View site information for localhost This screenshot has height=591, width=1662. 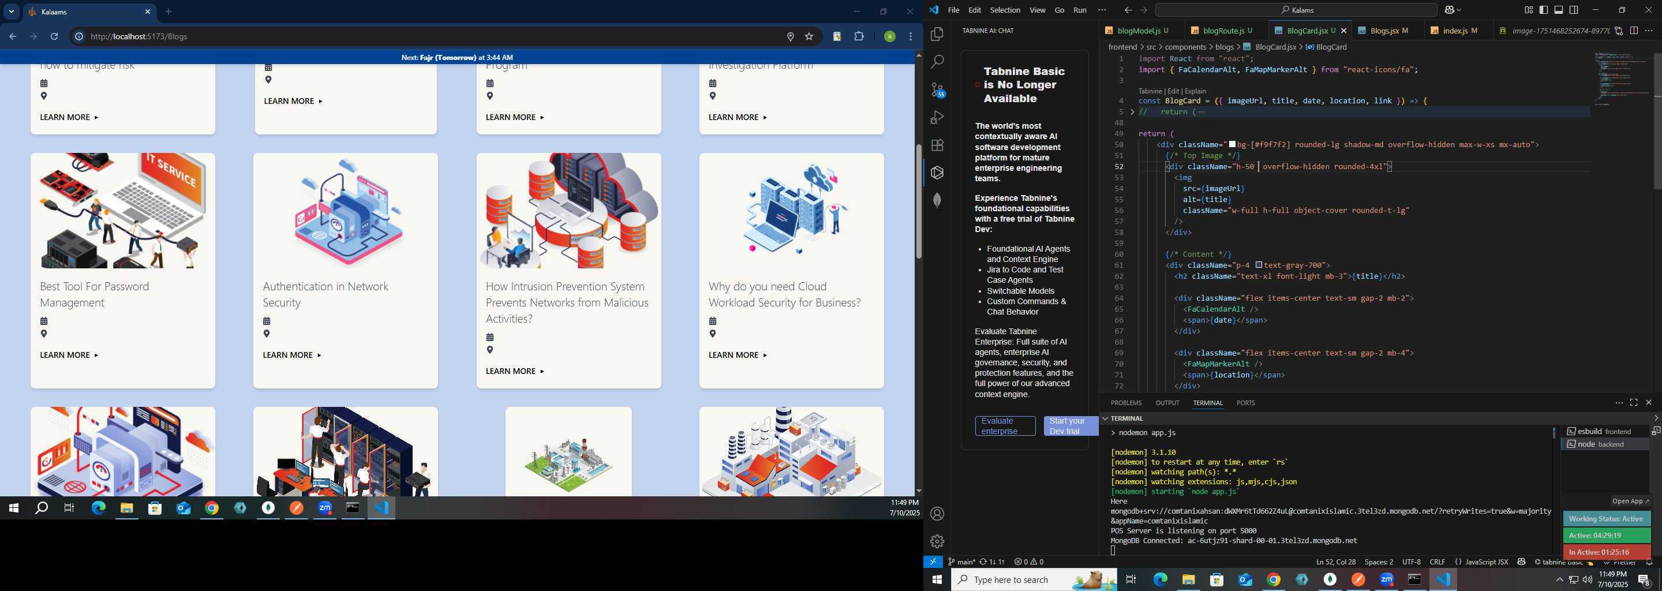pyautogui.click(x=78, y=37)
